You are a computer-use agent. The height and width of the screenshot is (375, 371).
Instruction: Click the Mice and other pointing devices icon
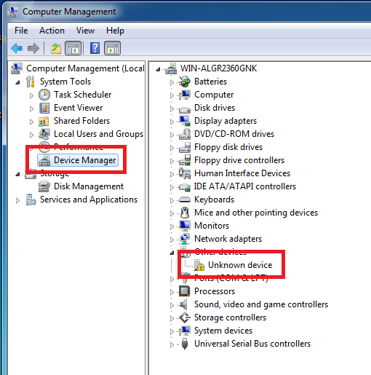coord(185,213)
